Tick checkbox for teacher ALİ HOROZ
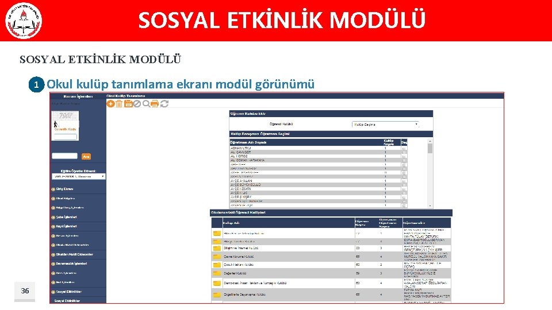 [x=404, y=156]
